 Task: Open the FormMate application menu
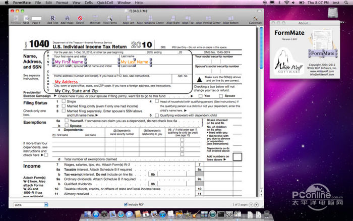pyautogui.click(x=22, y=3)
